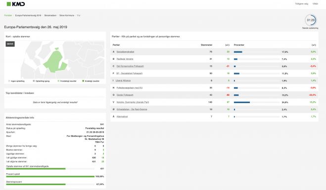
Task: Click Dansk Folkeparti's -22,4% change value
Action: (x=312, y=95)
